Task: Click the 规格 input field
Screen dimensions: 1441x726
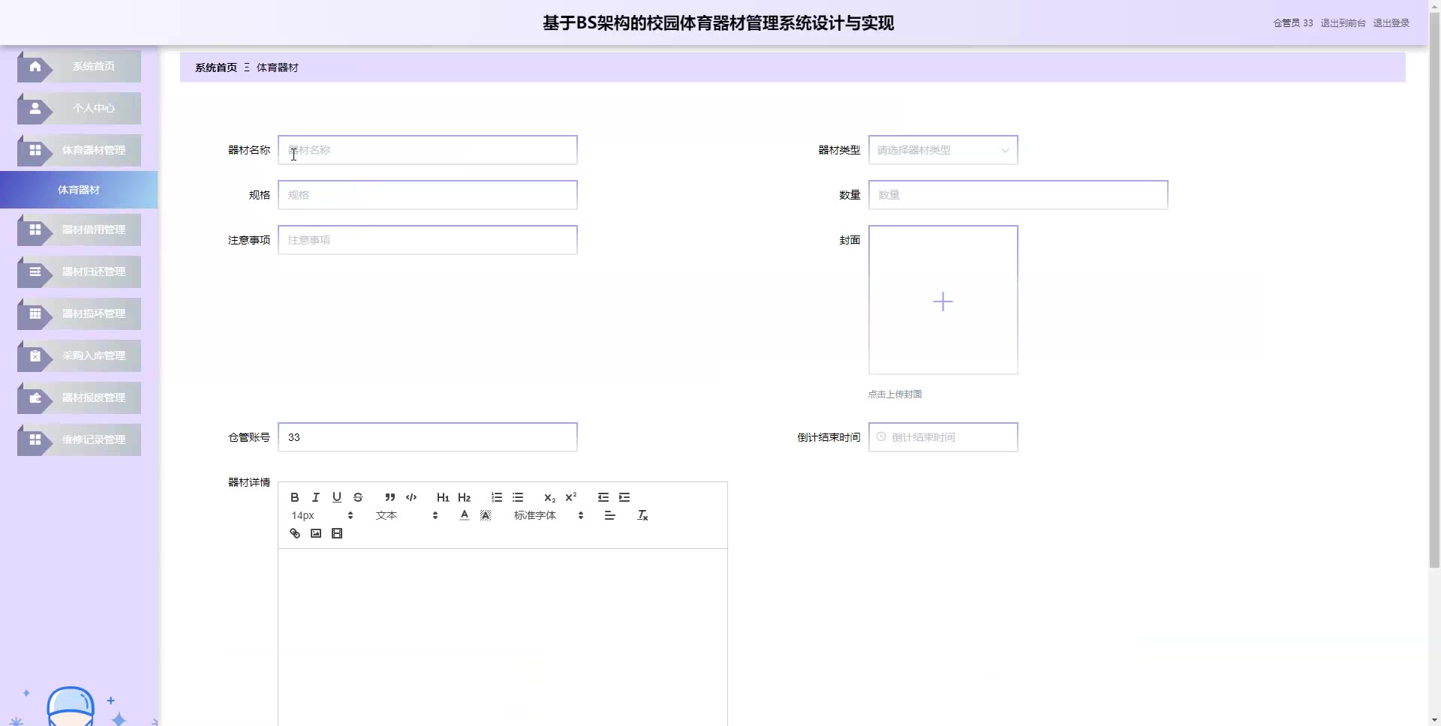Action: [x=427, y=195]
